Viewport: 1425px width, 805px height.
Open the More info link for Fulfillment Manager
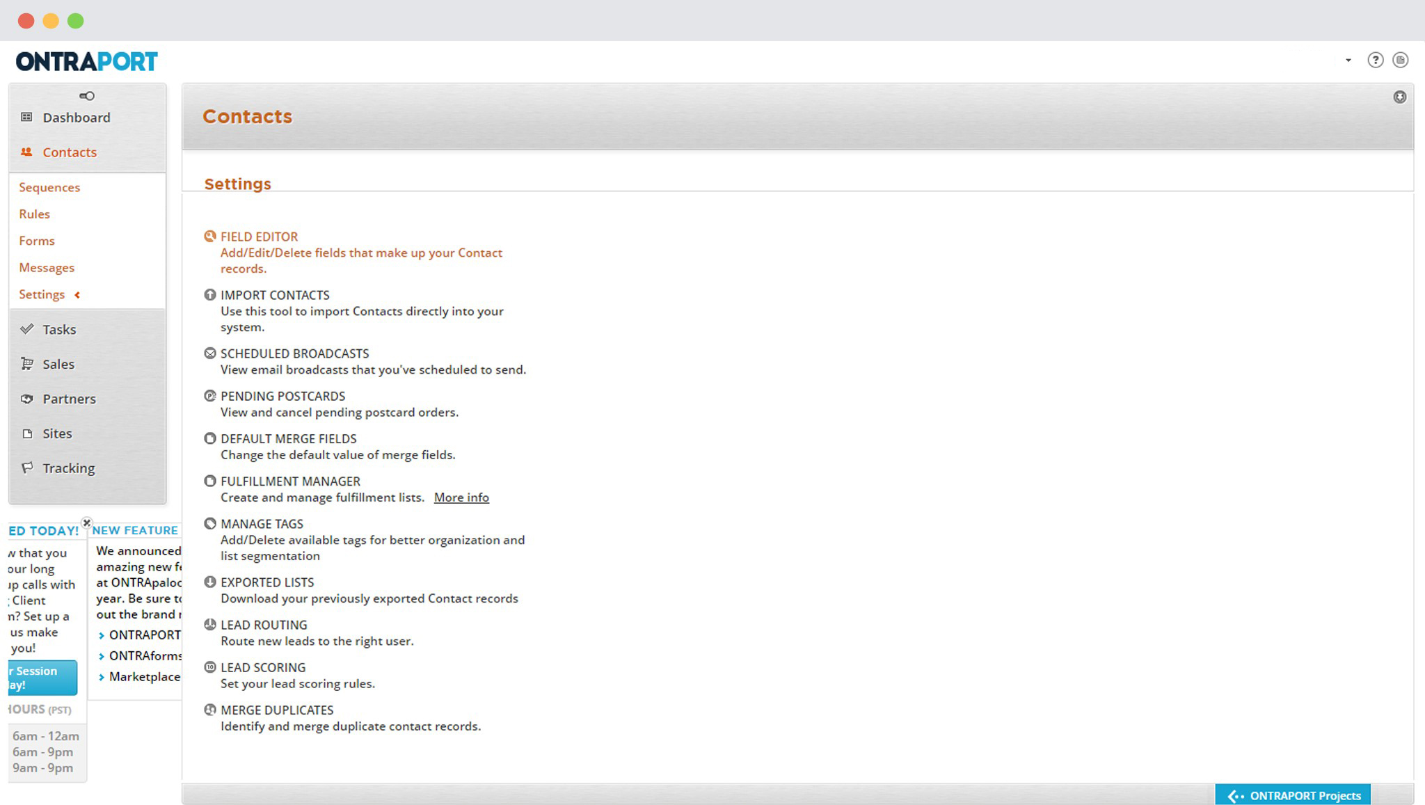pos(461,497)
